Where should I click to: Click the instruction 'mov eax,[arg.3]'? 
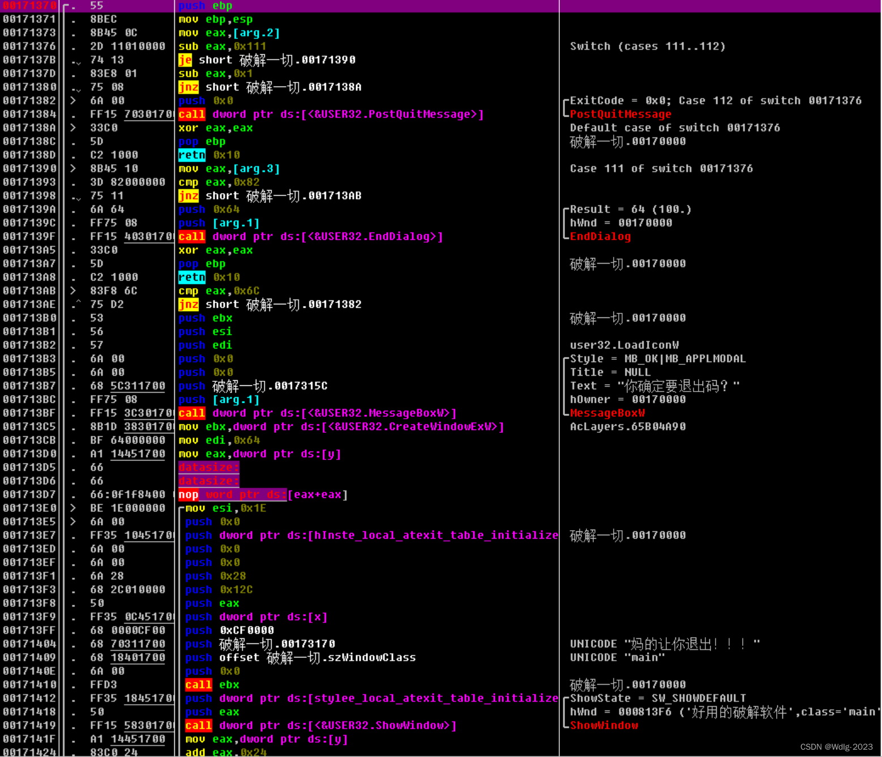coord(229,169)
